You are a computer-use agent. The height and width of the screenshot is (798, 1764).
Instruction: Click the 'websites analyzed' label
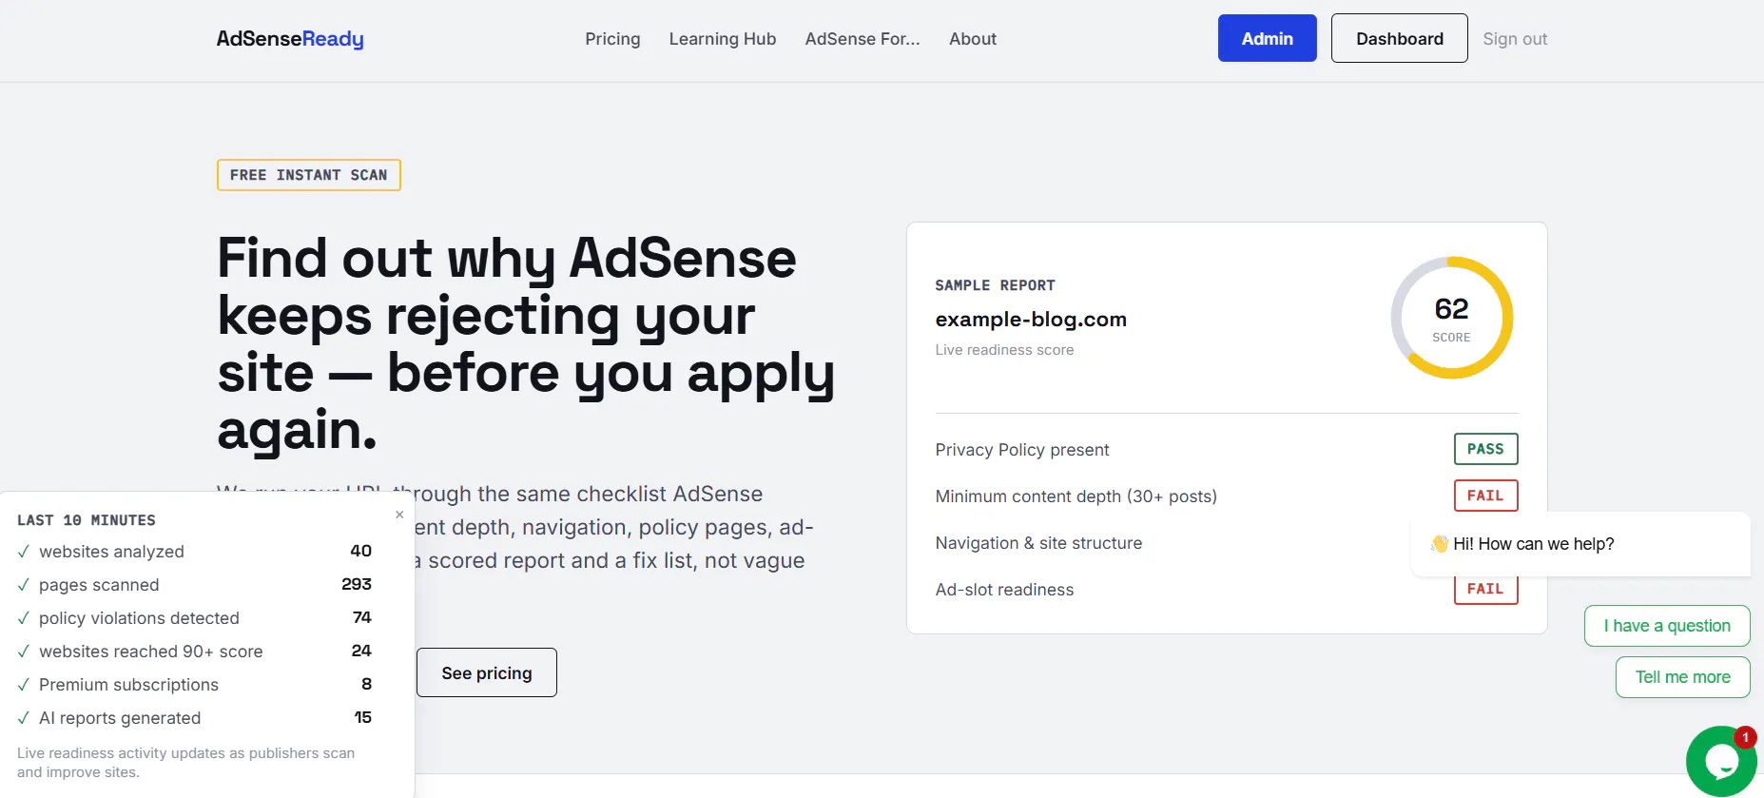(x=111, y=552)
